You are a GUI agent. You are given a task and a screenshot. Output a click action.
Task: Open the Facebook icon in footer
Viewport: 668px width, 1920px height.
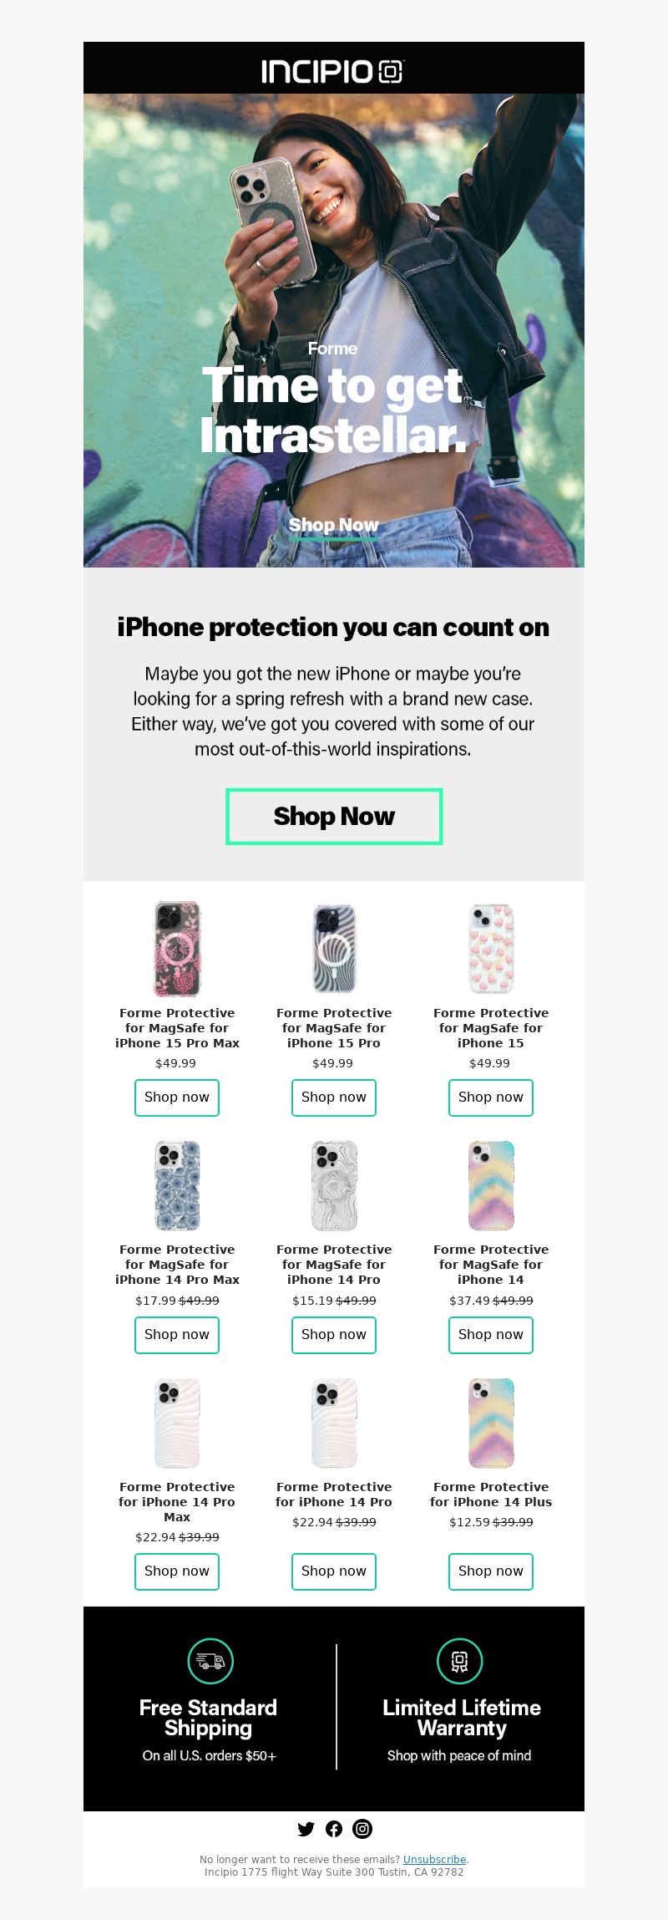334,1829
